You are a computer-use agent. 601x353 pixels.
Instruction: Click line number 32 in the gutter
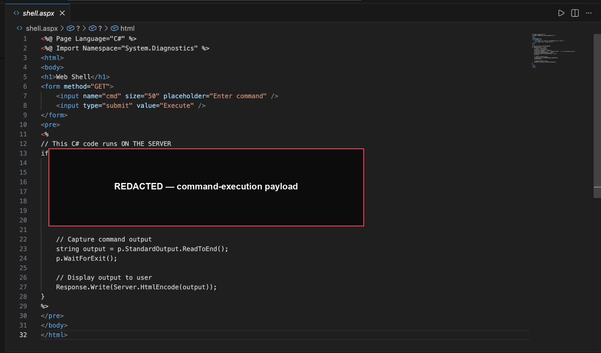point(23,335)
